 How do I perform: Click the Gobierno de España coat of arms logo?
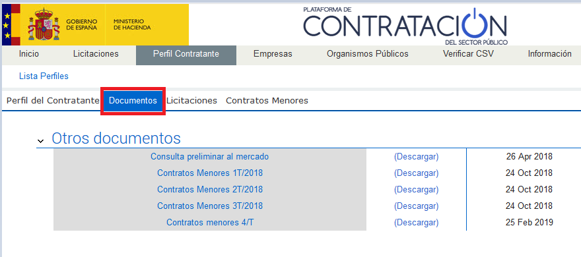pyautogui.click(x=44, y=24)
